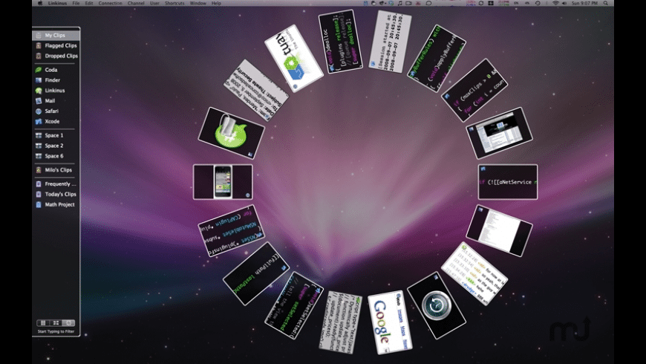Open Math Project label
The height and width of the screenshot is (364, 646).
(x=59, y=204)
